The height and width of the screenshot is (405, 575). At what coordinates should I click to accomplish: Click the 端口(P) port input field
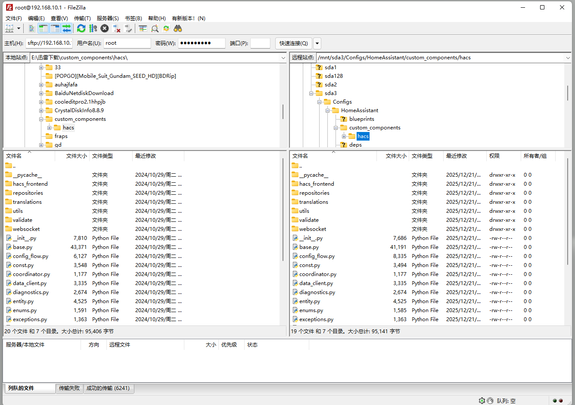(260, 43)
